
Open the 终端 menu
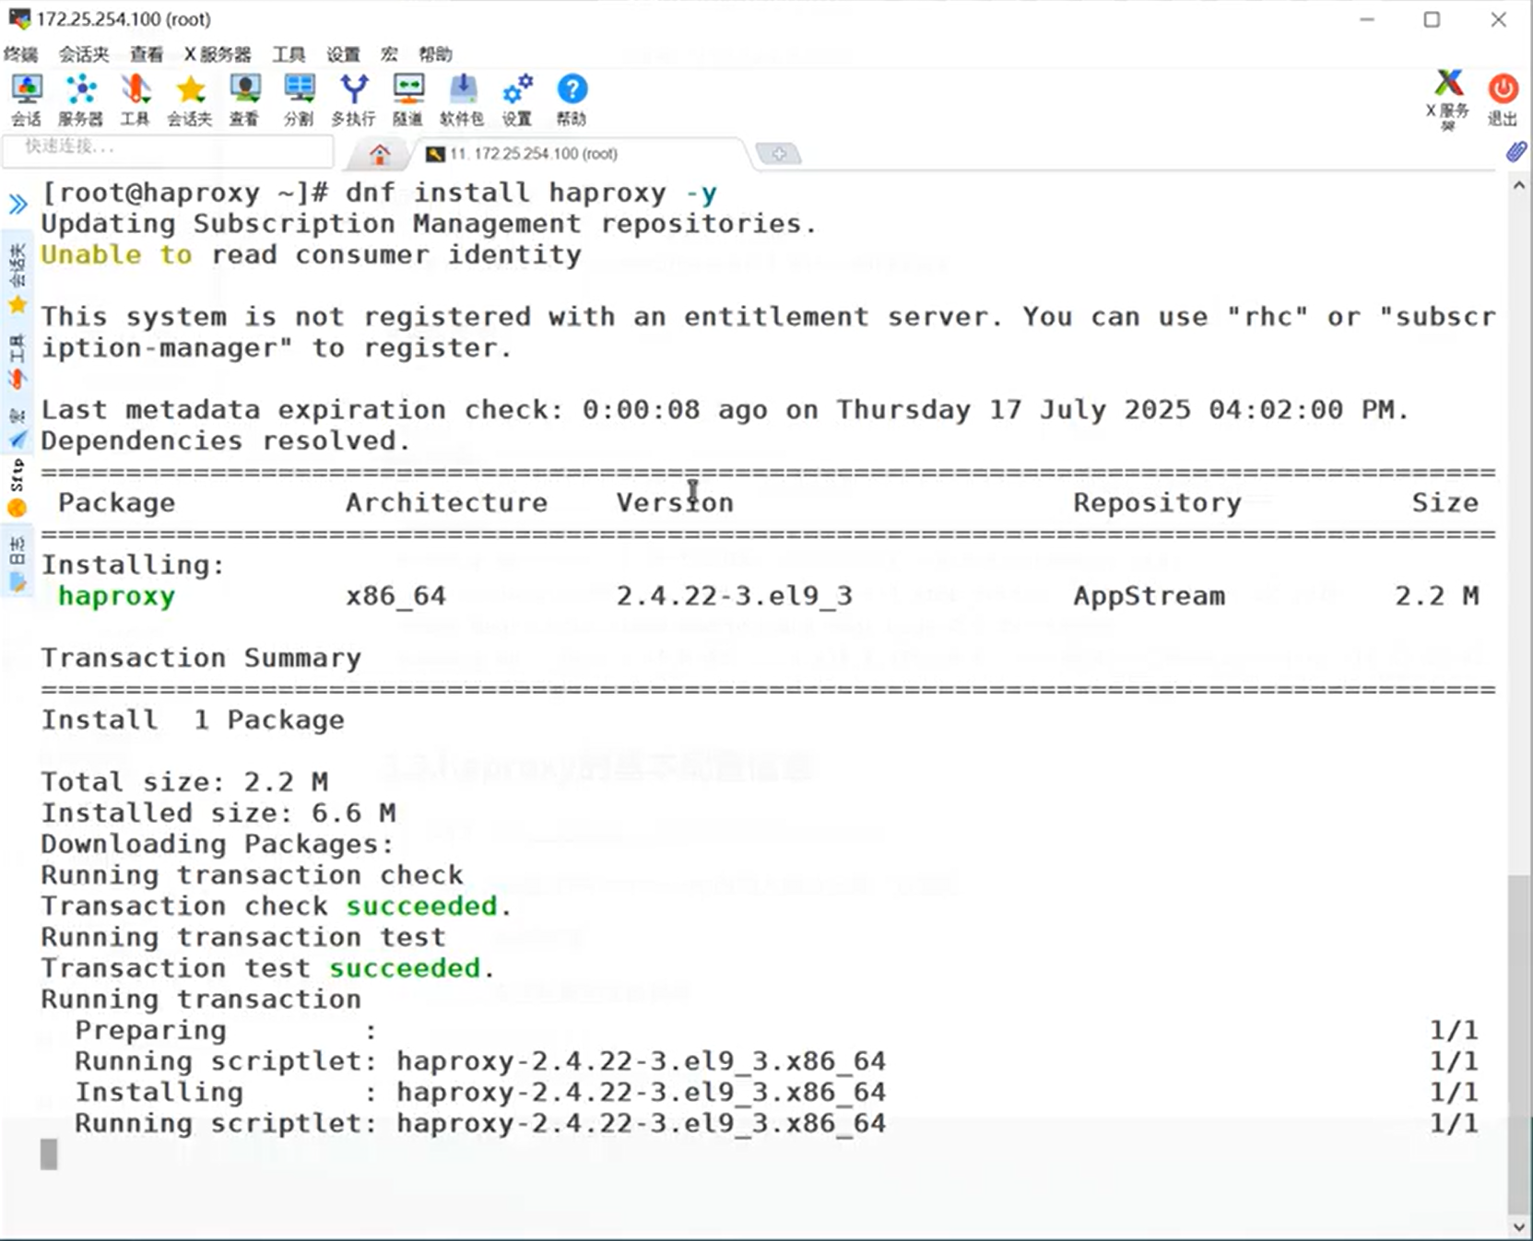point(21,54)
